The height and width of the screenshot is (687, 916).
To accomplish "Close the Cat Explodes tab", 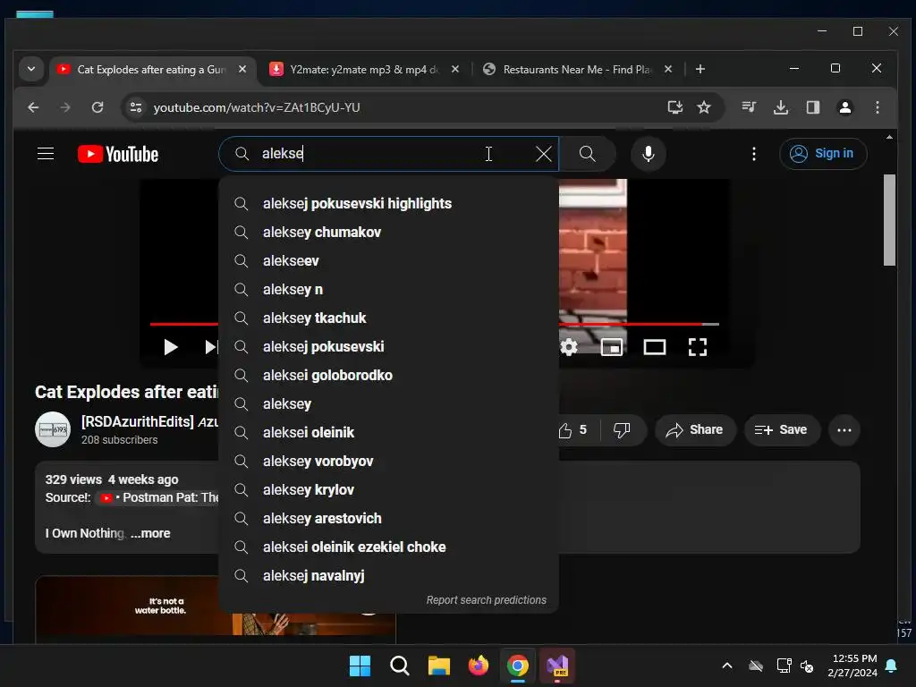I will [242, 69].
